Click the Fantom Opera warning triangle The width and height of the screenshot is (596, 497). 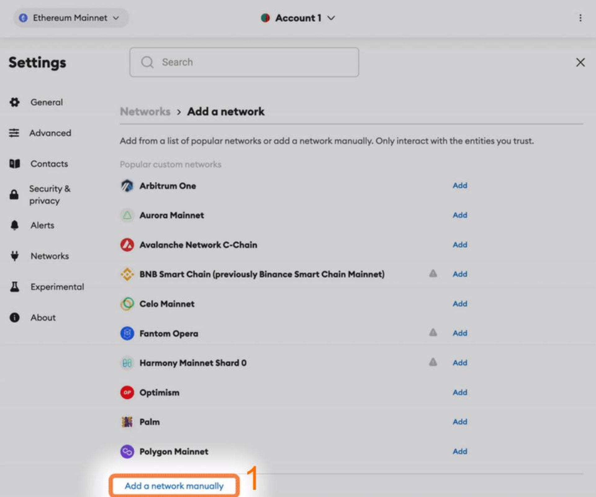433,333
